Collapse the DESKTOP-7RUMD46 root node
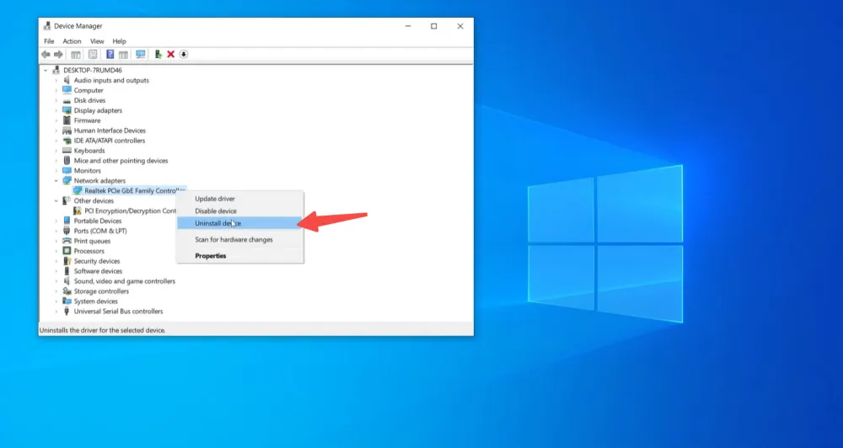843x448 pixels. (x=46, y=71)
